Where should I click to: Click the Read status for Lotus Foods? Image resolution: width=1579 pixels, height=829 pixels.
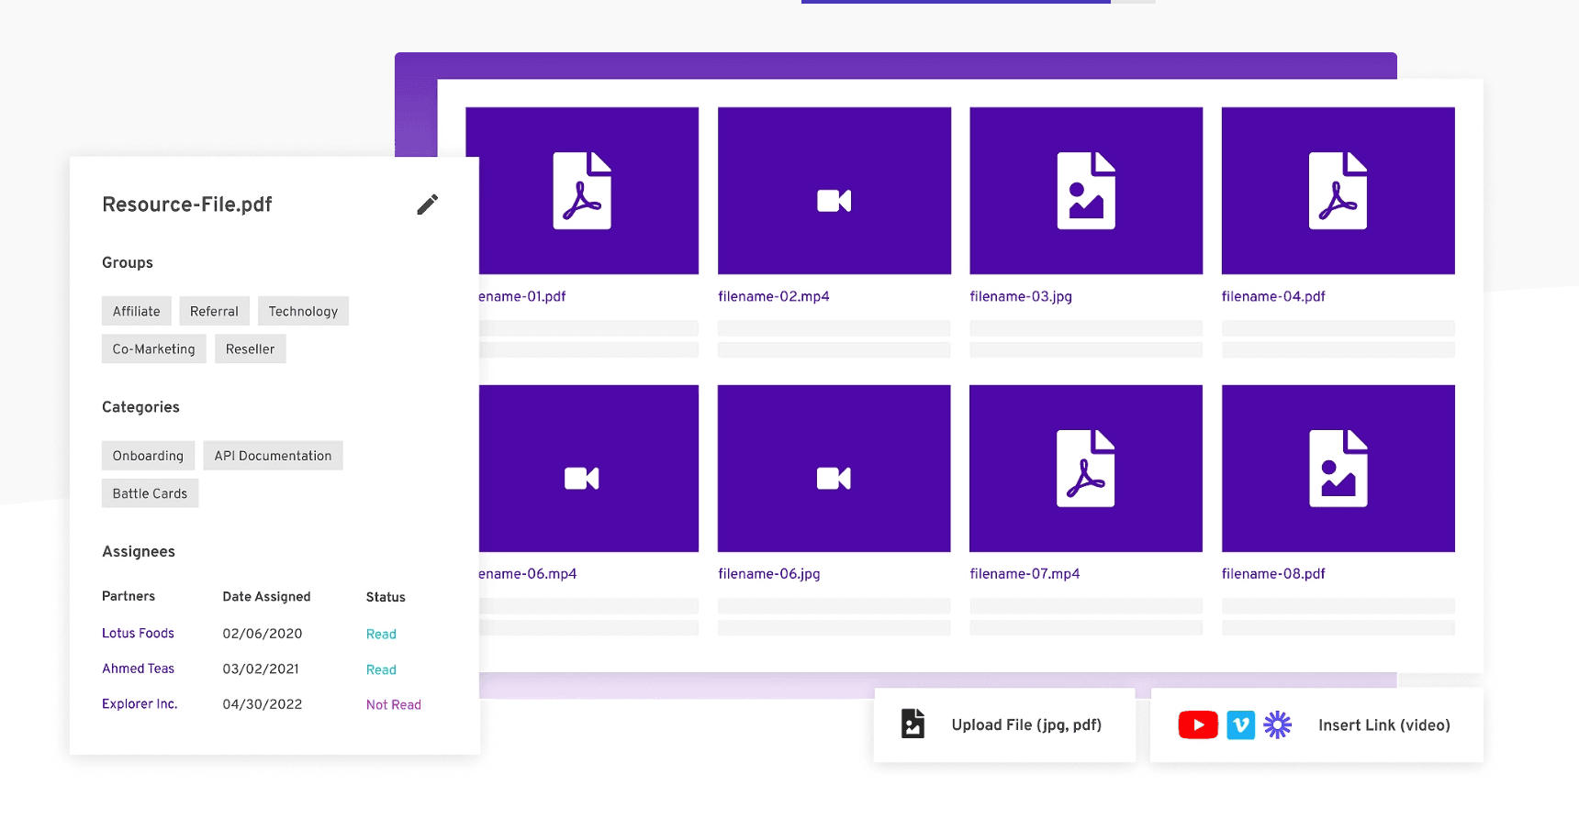(381, 634)
